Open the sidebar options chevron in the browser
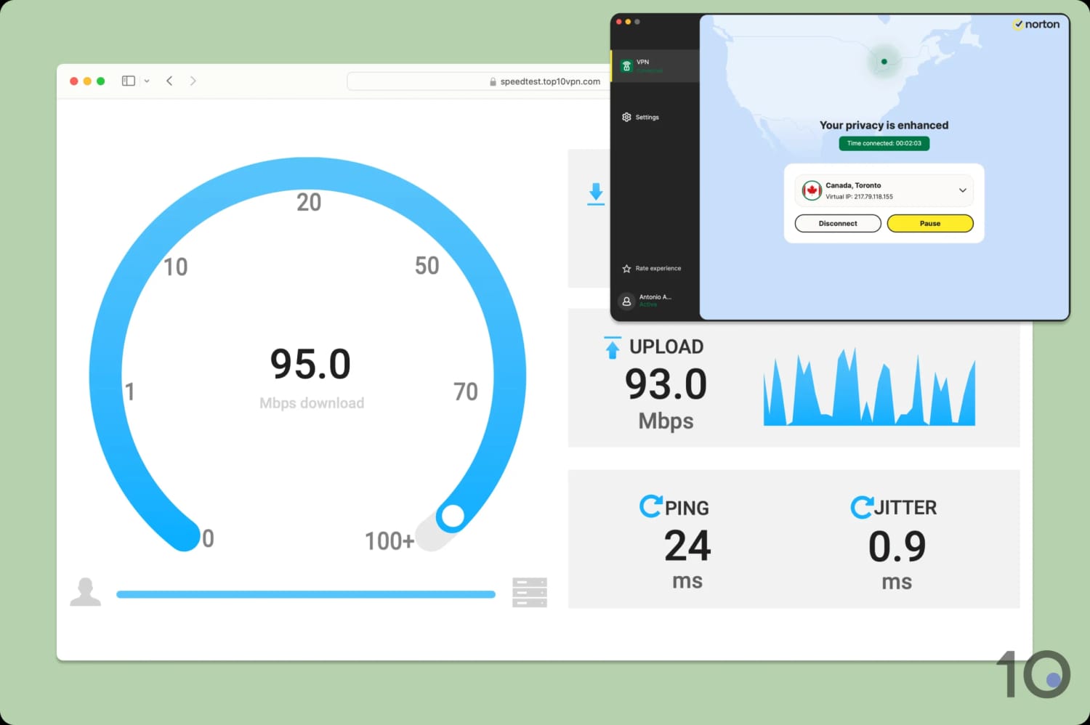Viewport: 1090px width, 725px height. point(147,81)
